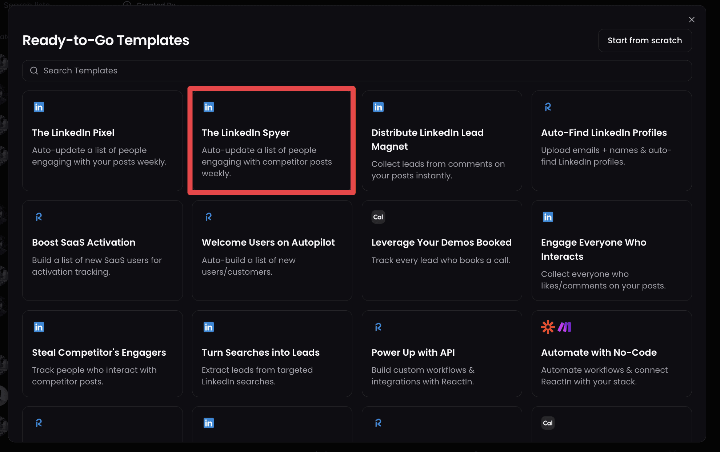Click the LinkedIn icon on Turn Searches into Leads

point(208,327)
